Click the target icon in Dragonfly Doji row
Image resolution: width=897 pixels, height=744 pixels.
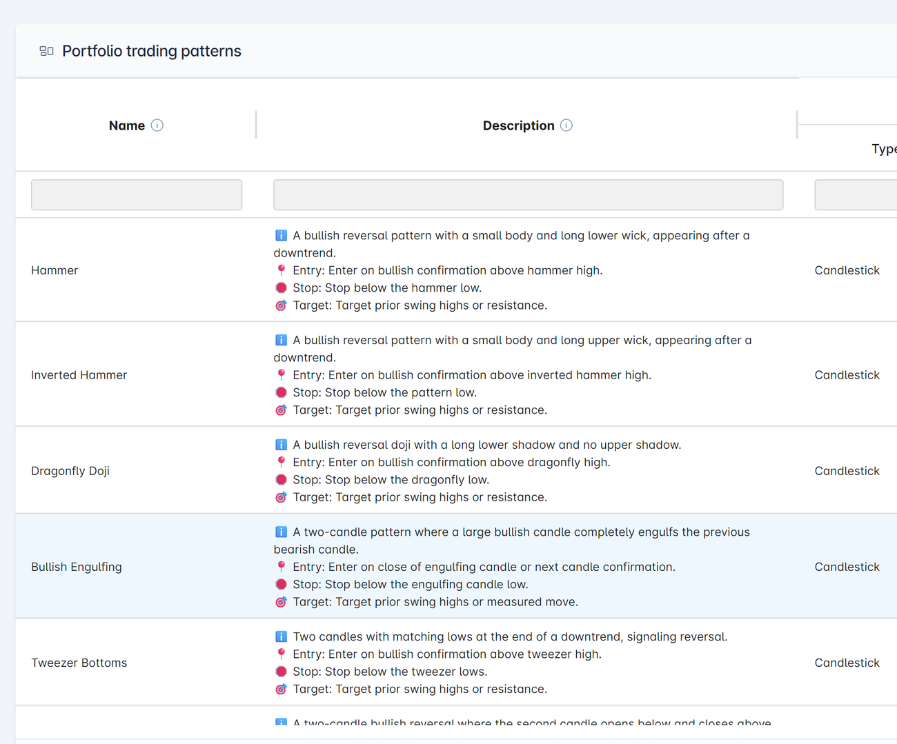(281, 498)
